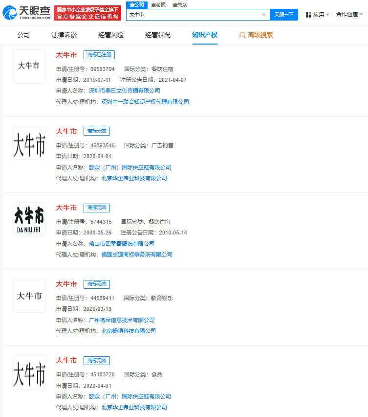Click registration number 6744315
The image size is (368, 417).
click(101, 222)
